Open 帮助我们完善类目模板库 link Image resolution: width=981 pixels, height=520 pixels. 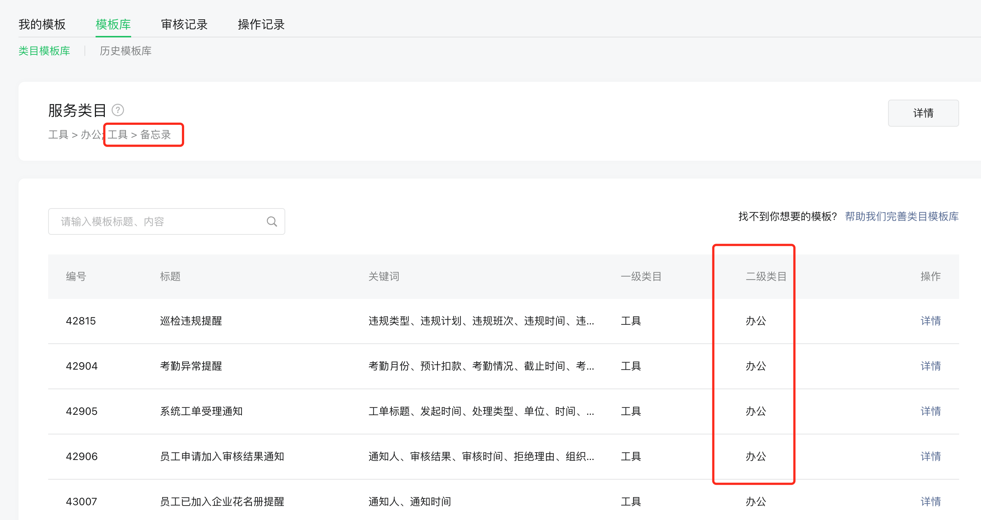tap(901, 216)
